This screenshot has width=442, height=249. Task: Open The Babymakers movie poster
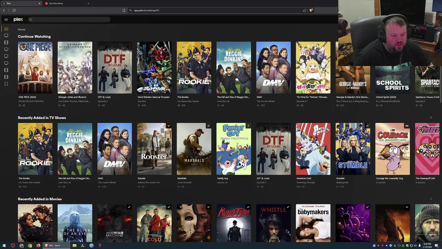[x=313, y=223]
